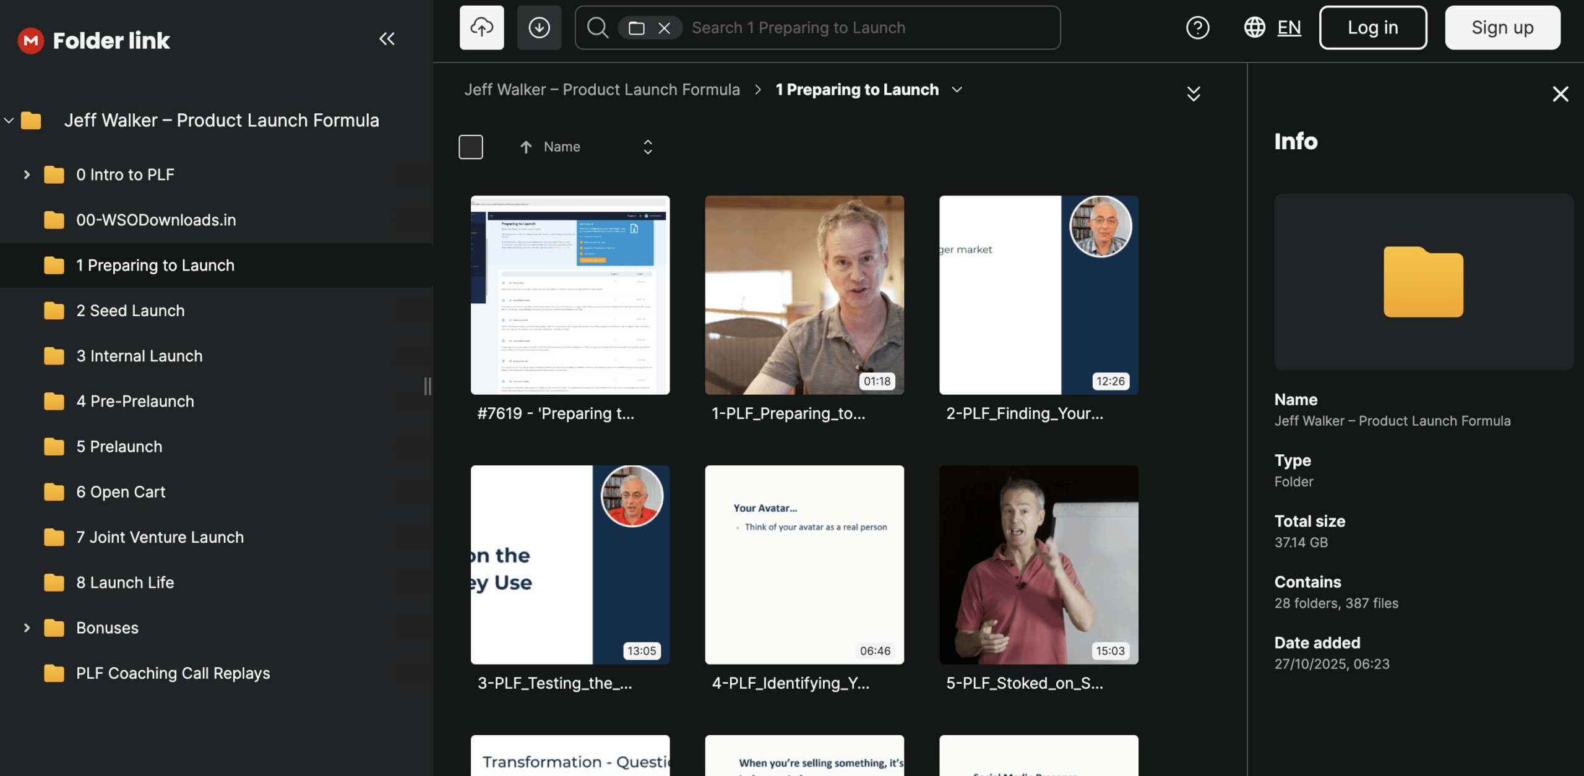The height and width of the screenshot is (776, 1584).
Task: Open dropdown next to 1 Preparing to Launch
Action: [957, 90]
